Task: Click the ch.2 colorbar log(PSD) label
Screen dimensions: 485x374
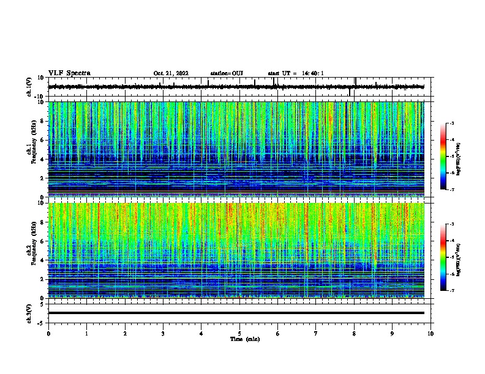Action: 459,260
